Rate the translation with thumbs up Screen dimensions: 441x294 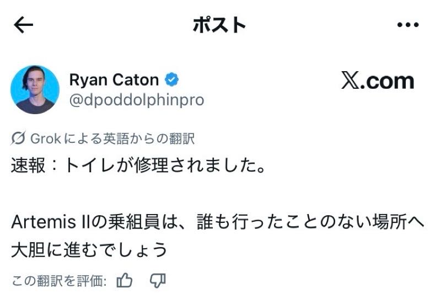coord(125,280)
